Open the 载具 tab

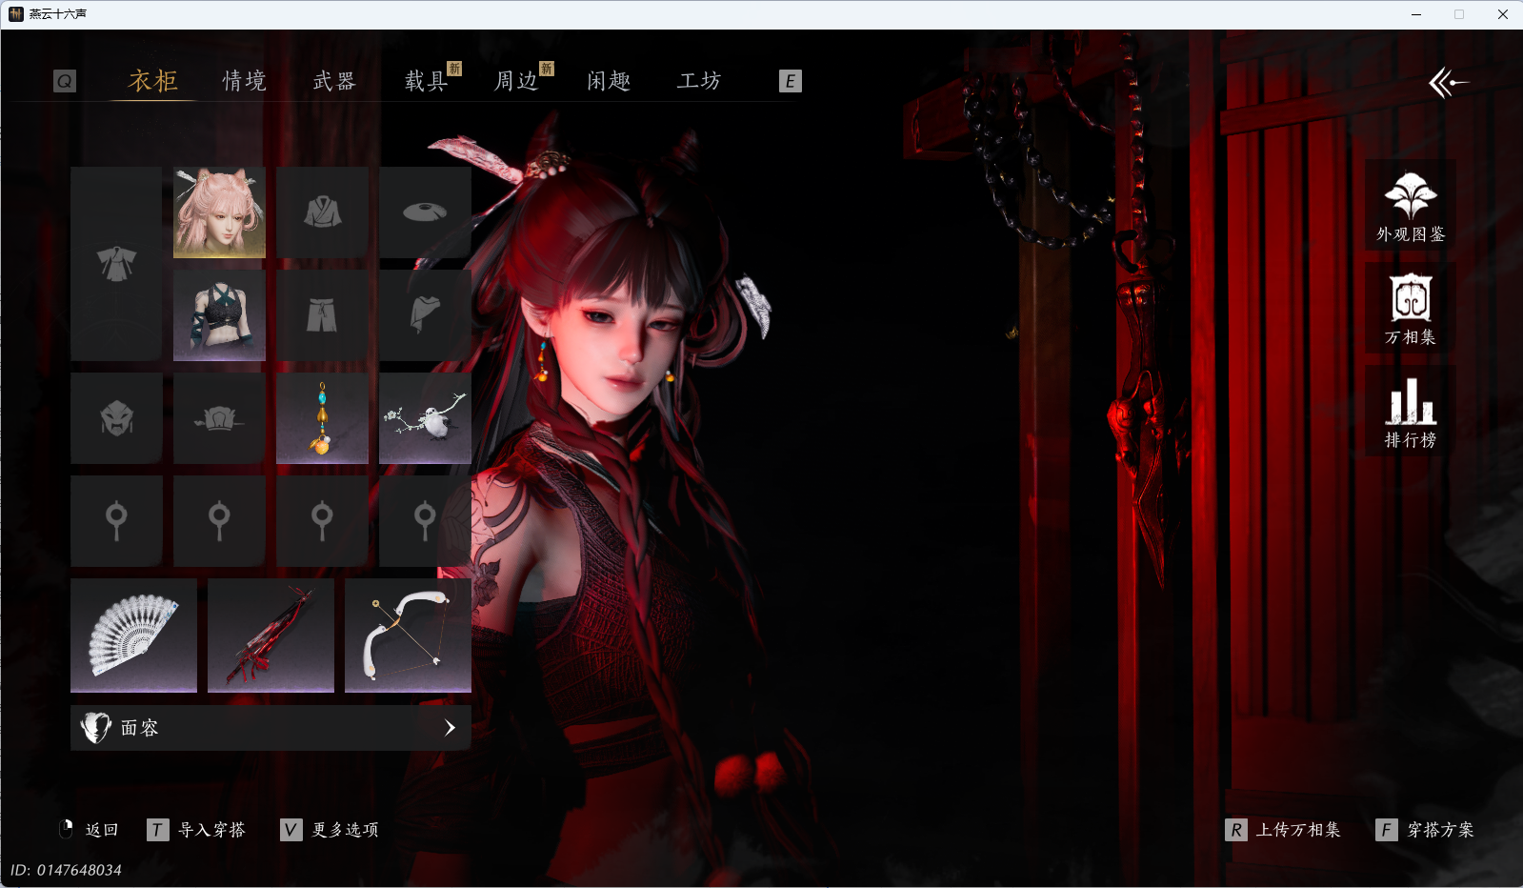(426, 82)
